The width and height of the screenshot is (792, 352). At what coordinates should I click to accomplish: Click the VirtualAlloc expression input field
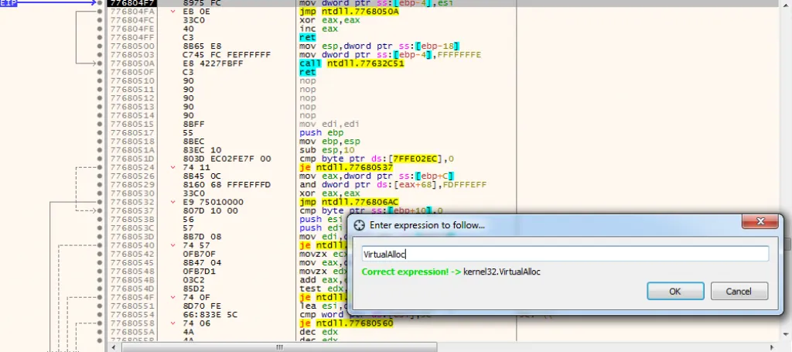click(x=565, y=254)
